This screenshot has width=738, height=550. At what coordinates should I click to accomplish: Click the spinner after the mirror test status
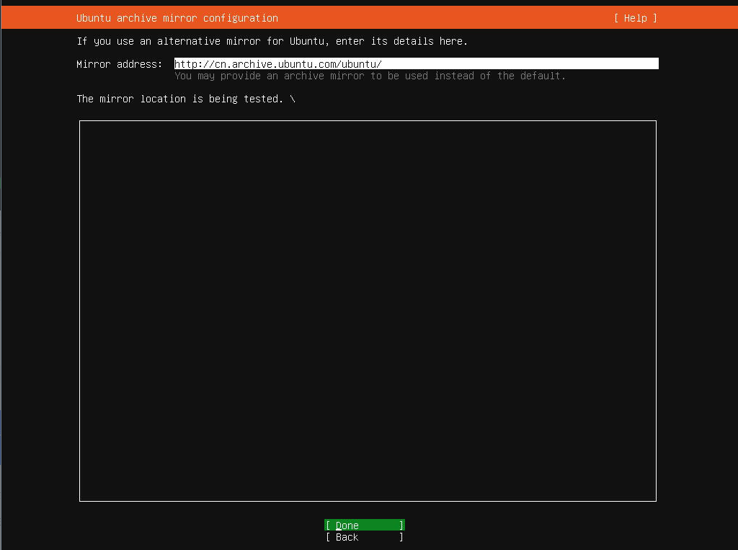pyautogui.click(x=293, y=99)
